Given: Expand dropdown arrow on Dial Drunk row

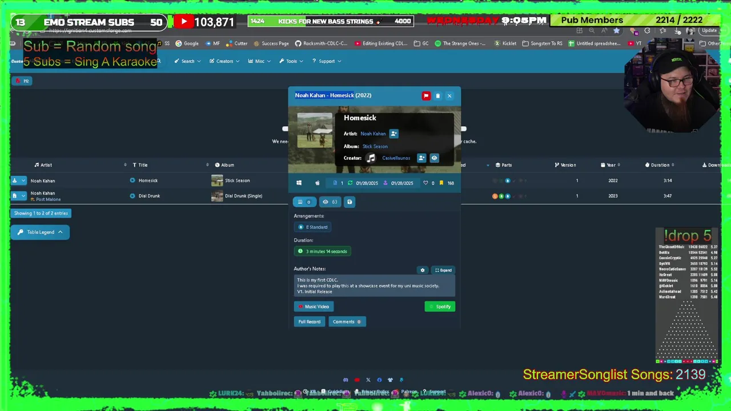Looking at the screenshot, I should (x=23, y=196).
